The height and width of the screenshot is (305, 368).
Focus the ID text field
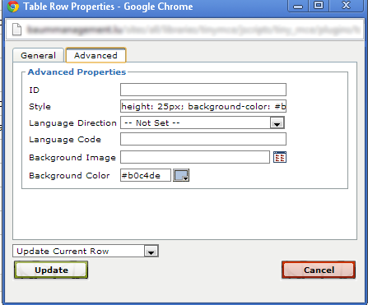coord(203,90)
